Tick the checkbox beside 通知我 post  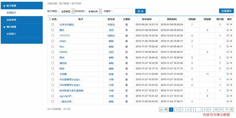(53, 63)
